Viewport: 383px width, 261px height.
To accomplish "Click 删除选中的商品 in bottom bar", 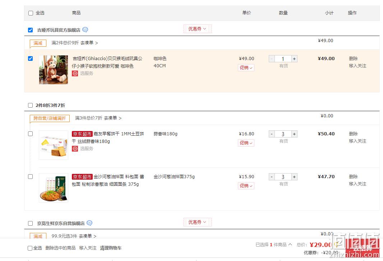I will [x=60, y=248].
